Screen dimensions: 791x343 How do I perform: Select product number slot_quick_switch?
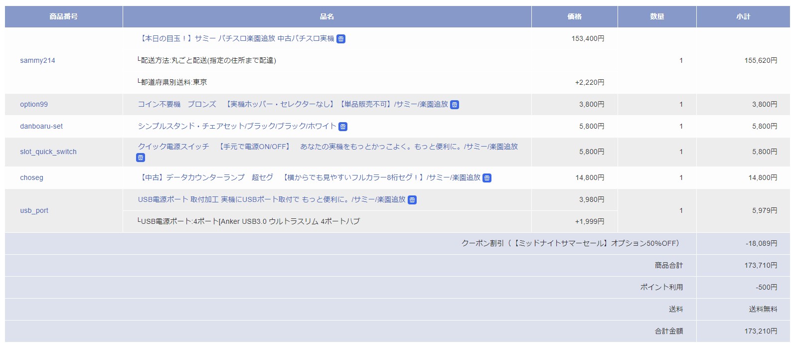click(x=48, y=152)
